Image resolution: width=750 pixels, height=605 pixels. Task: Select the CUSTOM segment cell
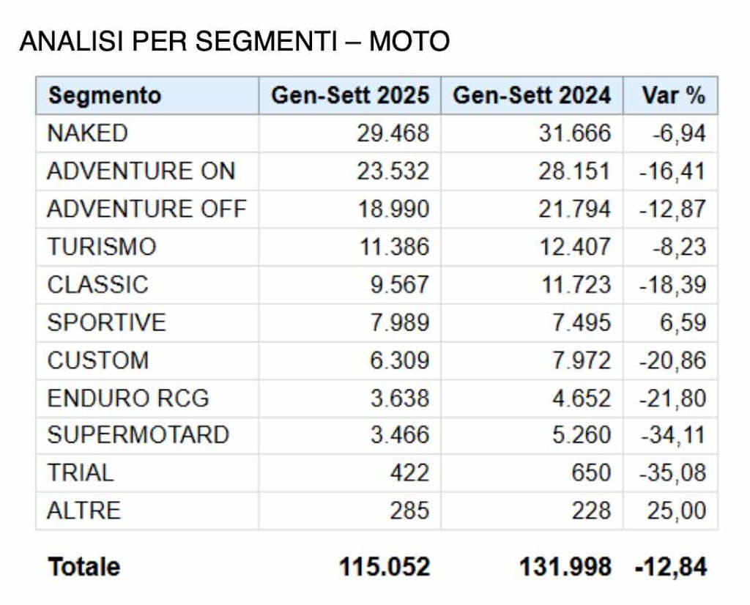[97, 360]
